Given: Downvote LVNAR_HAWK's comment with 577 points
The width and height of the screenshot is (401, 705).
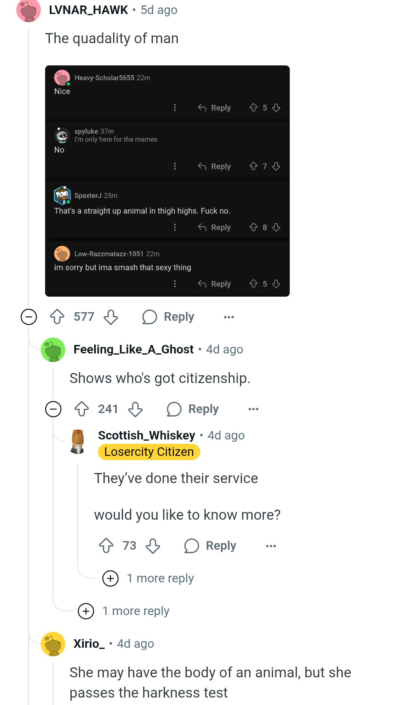Looking at the screenshot, I should pos(111,317).
